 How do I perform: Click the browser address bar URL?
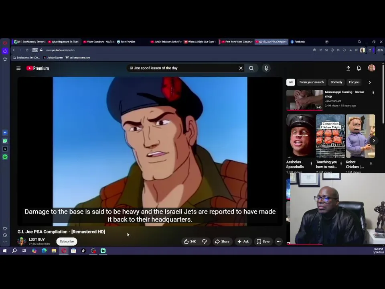60,50
